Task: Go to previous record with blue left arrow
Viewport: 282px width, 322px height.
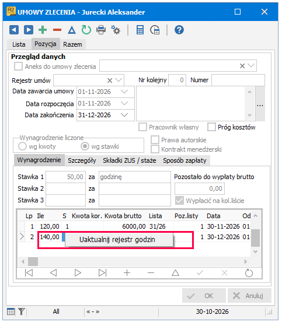Action: point(14,30)
